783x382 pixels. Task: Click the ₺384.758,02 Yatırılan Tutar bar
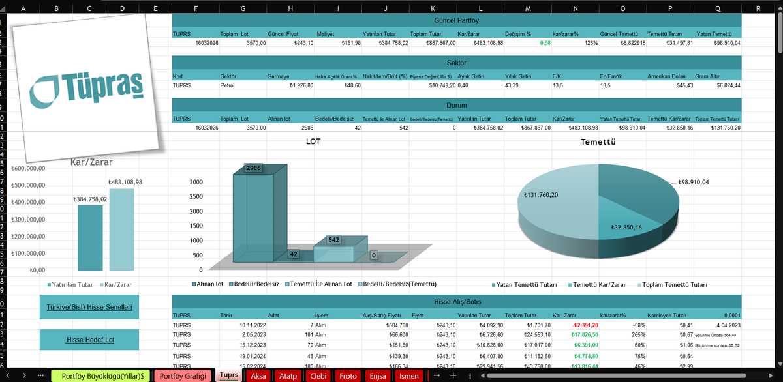90,237
